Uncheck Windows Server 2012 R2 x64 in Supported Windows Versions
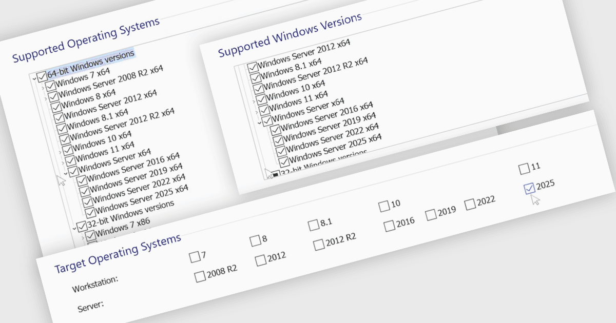The width and height of the screenshot is (616, 323). pos(258,89)
